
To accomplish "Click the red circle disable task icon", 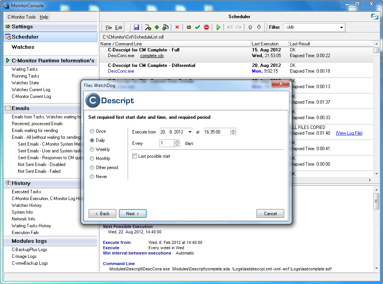I will [206, 27].
